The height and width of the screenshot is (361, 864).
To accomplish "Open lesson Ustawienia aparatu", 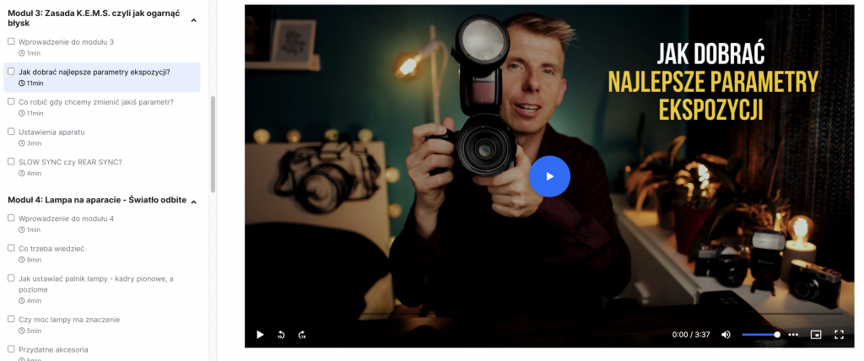I will tap(51, 132).
